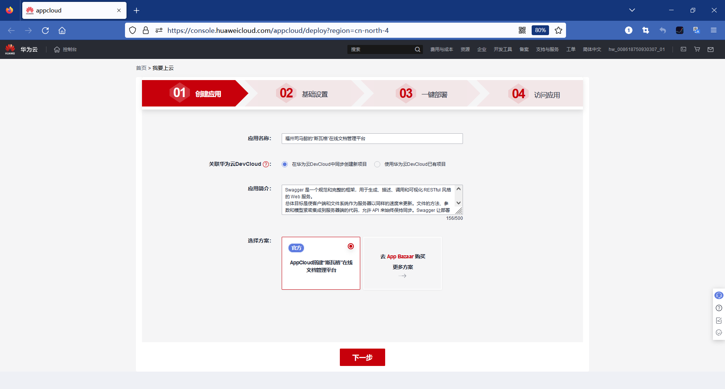Screen dimensions: 725x389
Task: Go to step 01 创建应用
Action: click(x=195, y=93)
